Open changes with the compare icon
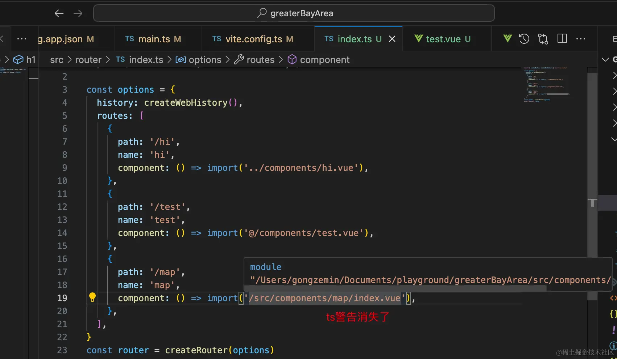This screenshot has width=617, height=359. [x=543, y=38]
